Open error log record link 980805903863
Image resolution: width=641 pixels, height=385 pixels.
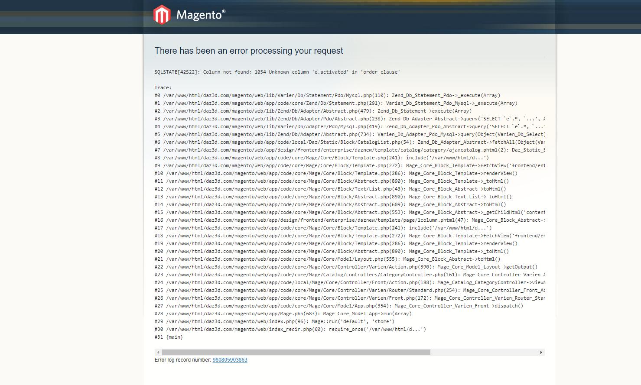(x=230, y=360)
